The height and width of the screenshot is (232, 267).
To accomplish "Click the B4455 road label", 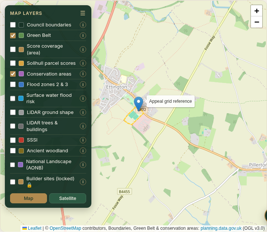I will [x=124, y=191].
